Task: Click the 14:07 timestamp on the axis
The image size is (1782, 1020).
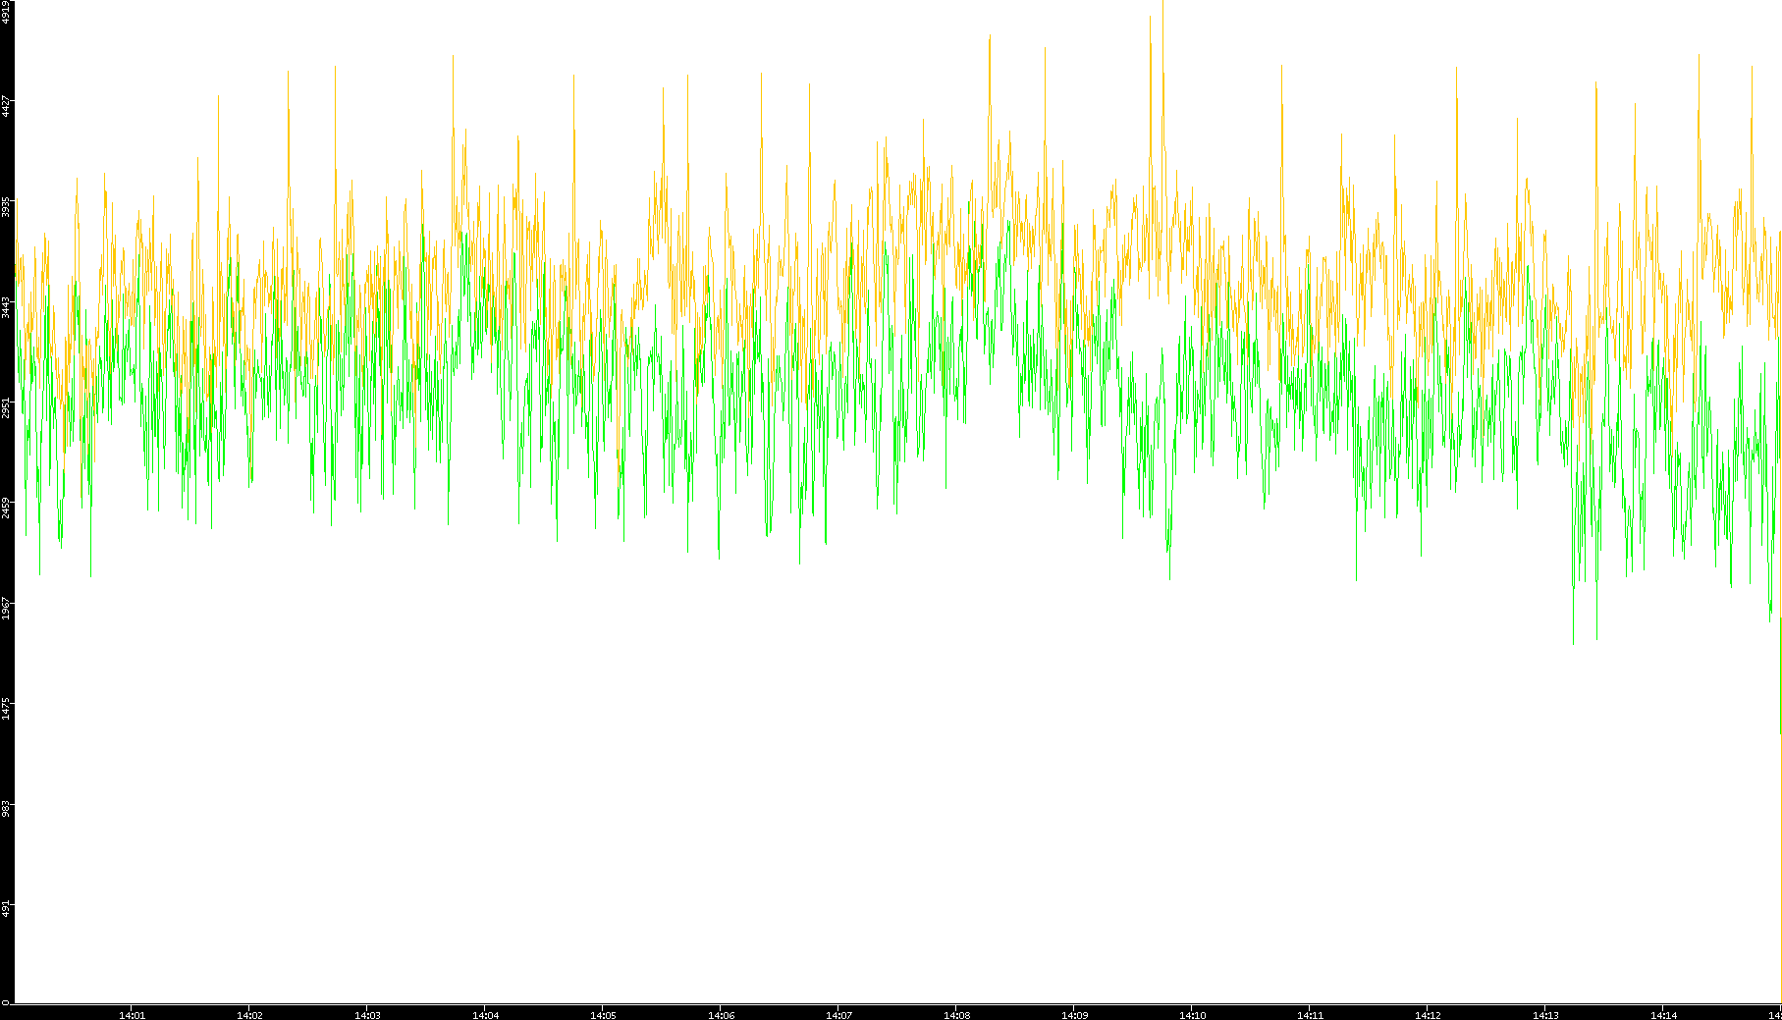Action: 838,1015
